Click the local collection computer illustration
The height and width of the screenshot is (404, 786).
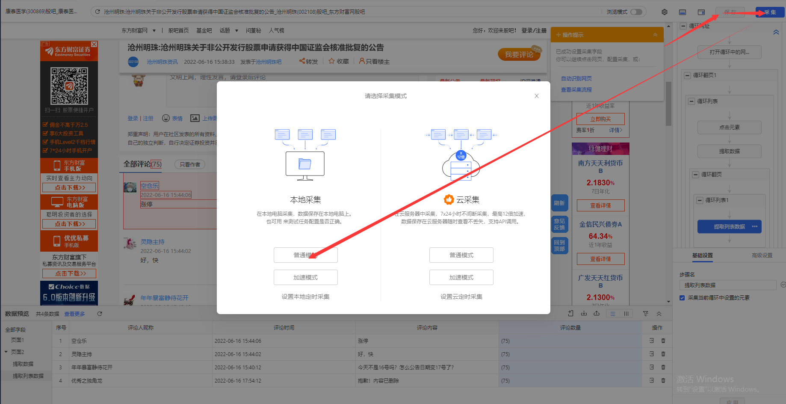305,154
